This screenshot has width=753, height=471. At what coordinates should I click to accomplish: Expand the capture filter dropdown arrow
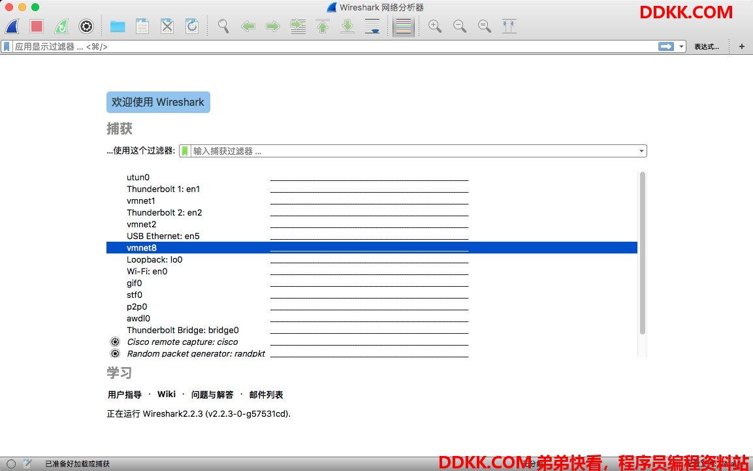[x=641, y=152]
